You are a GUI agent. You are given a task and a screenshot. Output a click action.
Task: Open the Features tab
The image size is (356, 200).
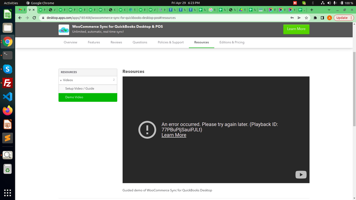point(94,42)
